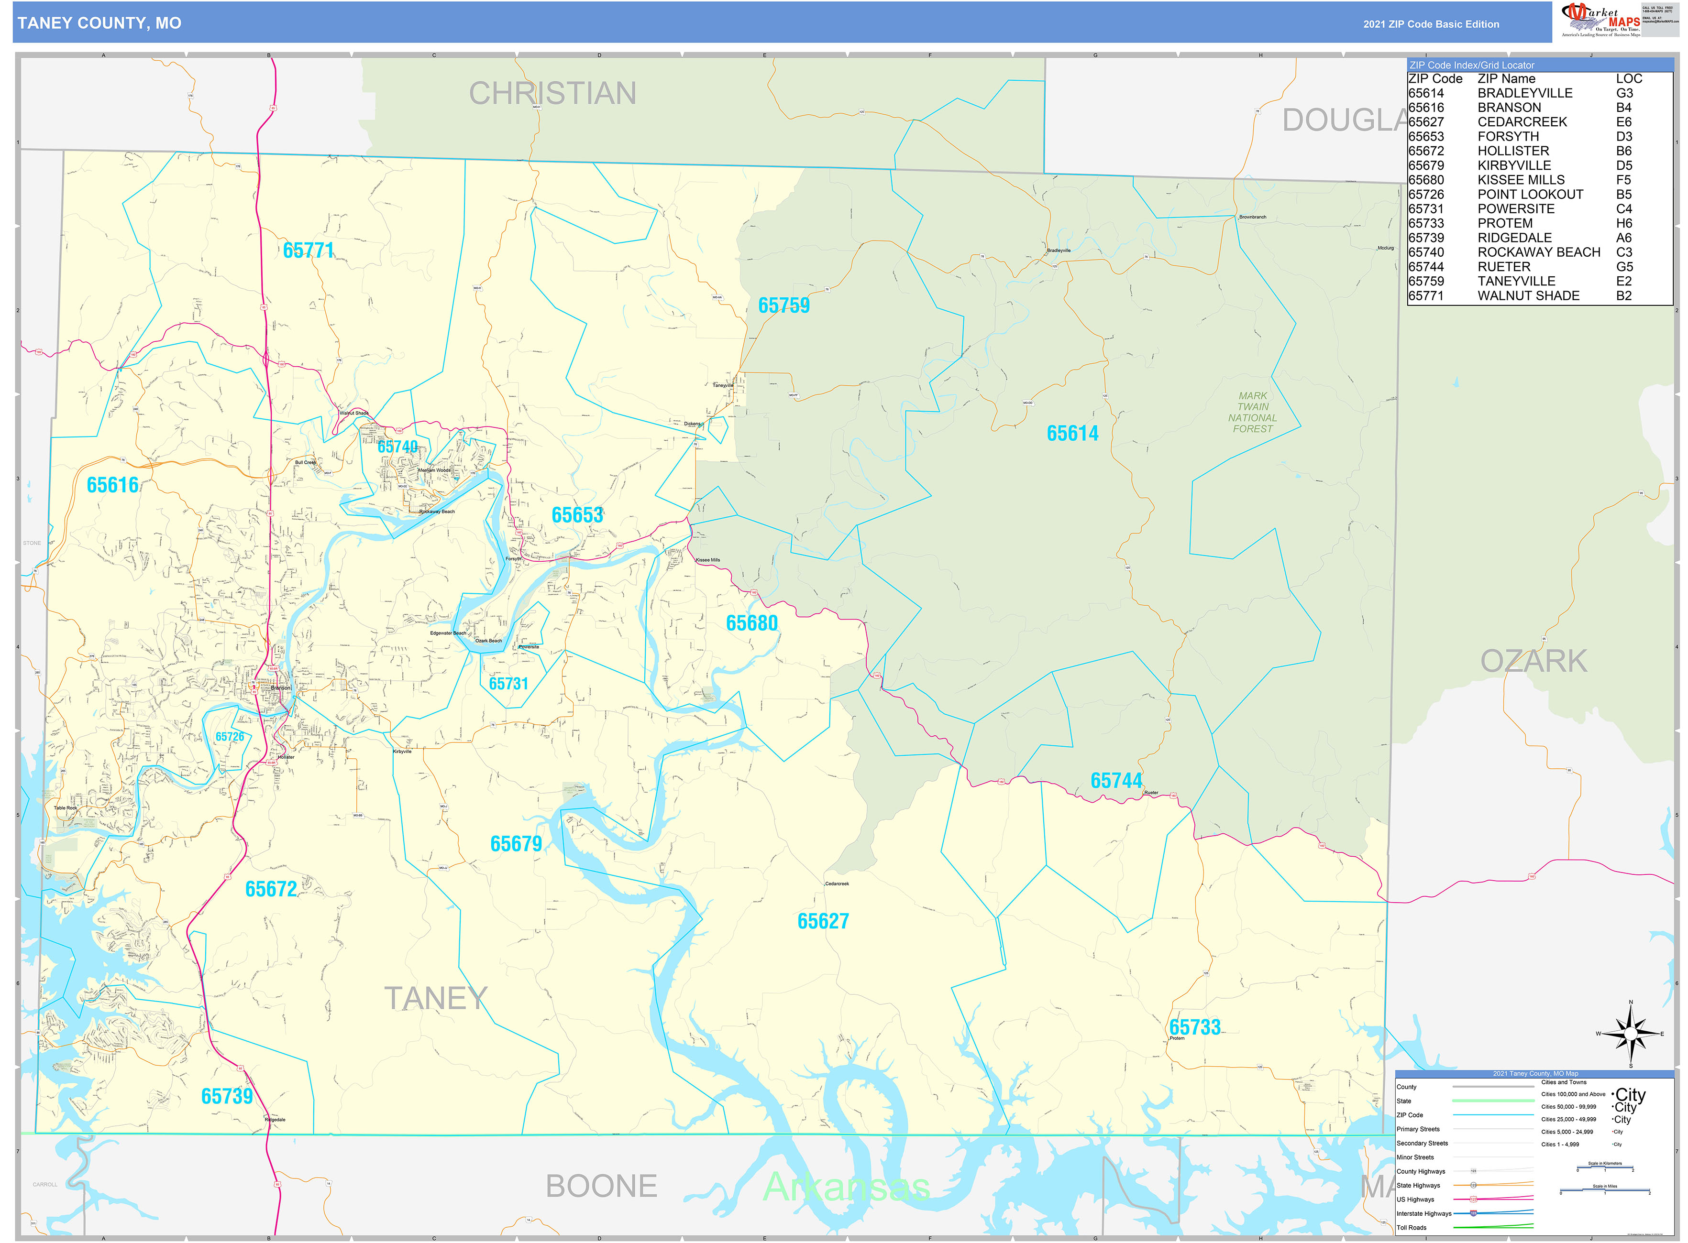Click the Kirbyville town label on the map
The width and height of the screenshot is (1688, 1243).
click(403, 752)
